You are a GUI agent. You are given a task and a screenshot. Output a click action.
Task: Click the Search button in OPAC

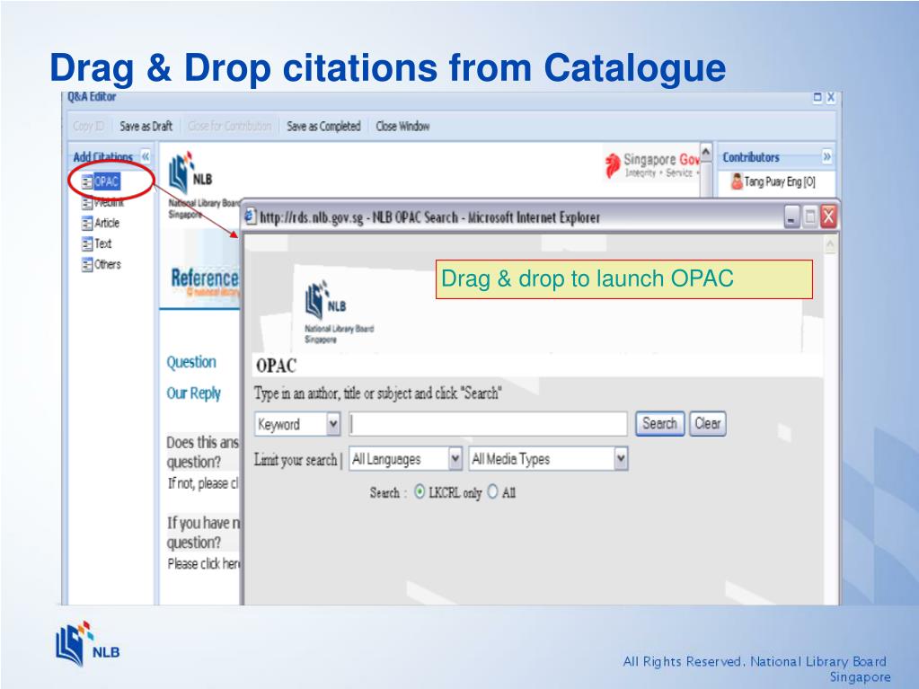coord(660,424)
